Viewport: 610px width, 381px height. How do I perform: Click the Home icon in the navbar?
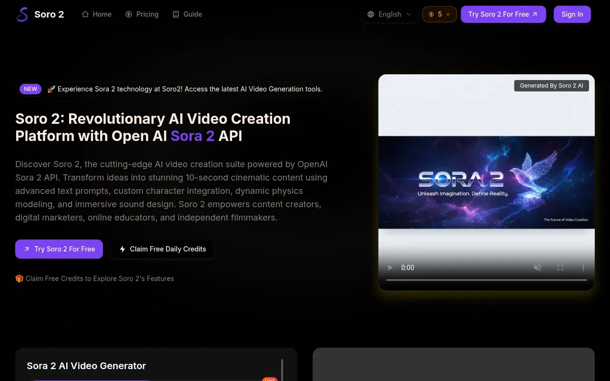pos(85,14)
